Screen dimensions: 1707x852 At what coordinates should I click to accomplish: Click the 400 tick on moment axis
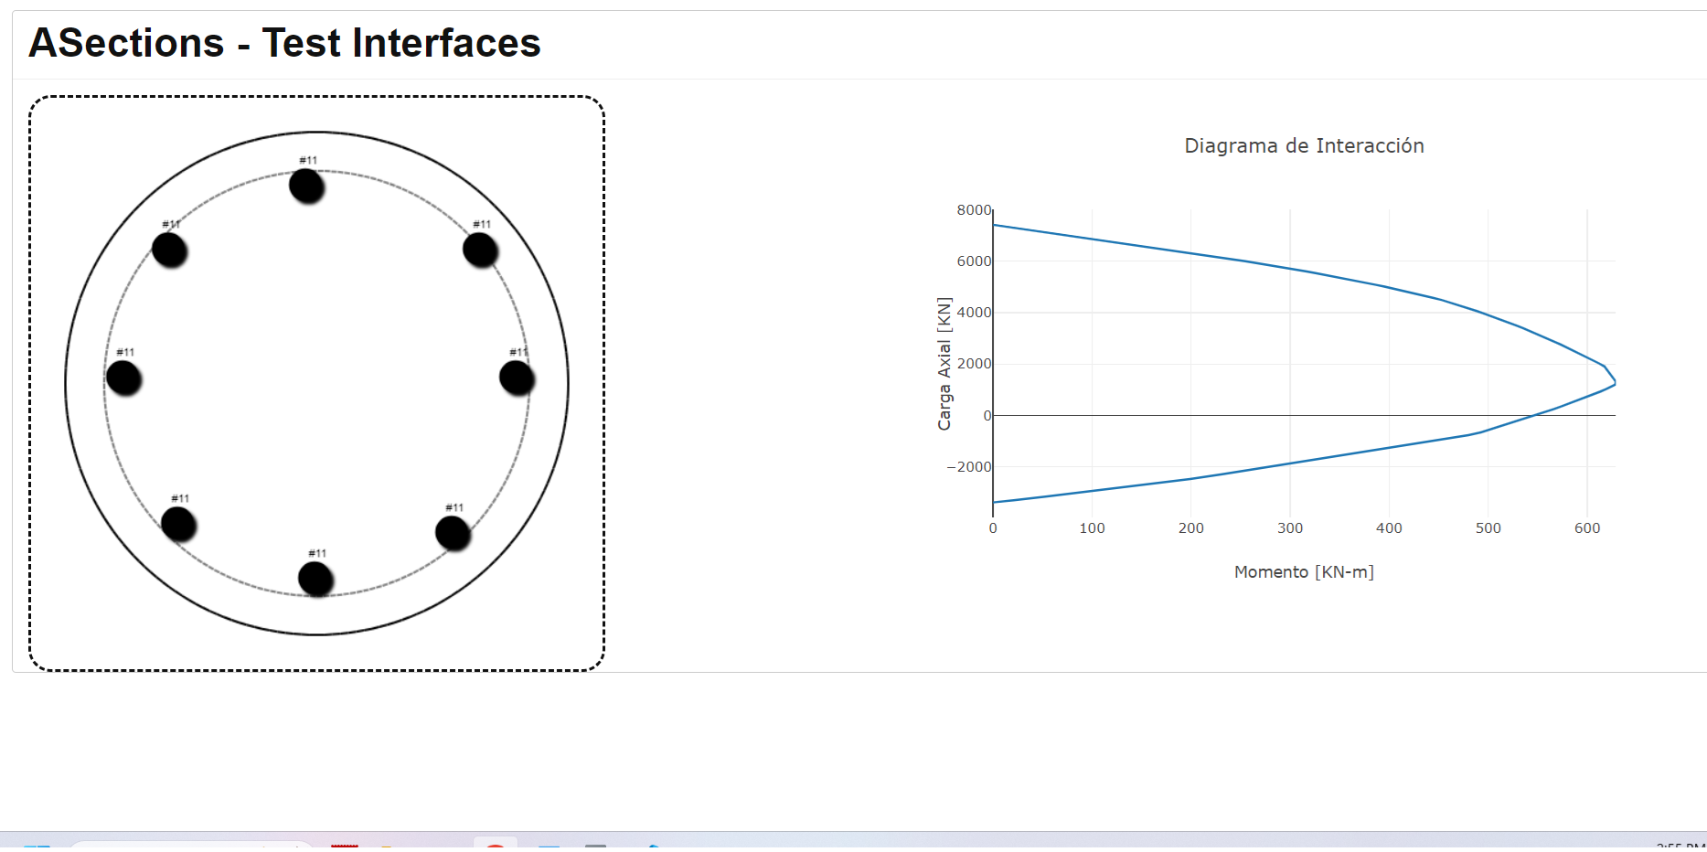[1389, 528]
